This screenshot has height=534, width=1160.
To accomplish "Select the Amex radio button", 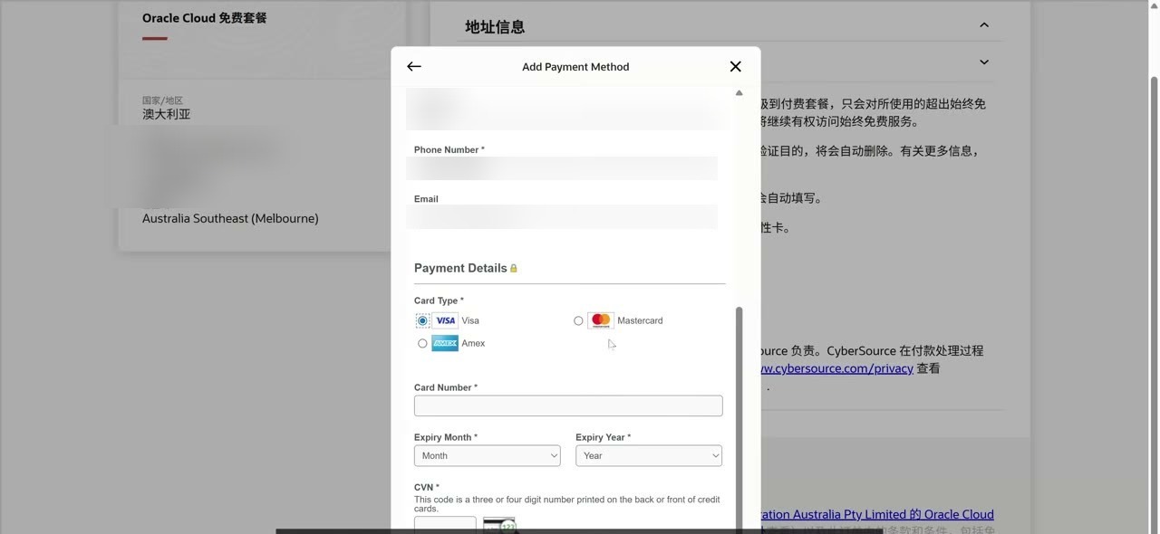I will (x=422, y=343).
